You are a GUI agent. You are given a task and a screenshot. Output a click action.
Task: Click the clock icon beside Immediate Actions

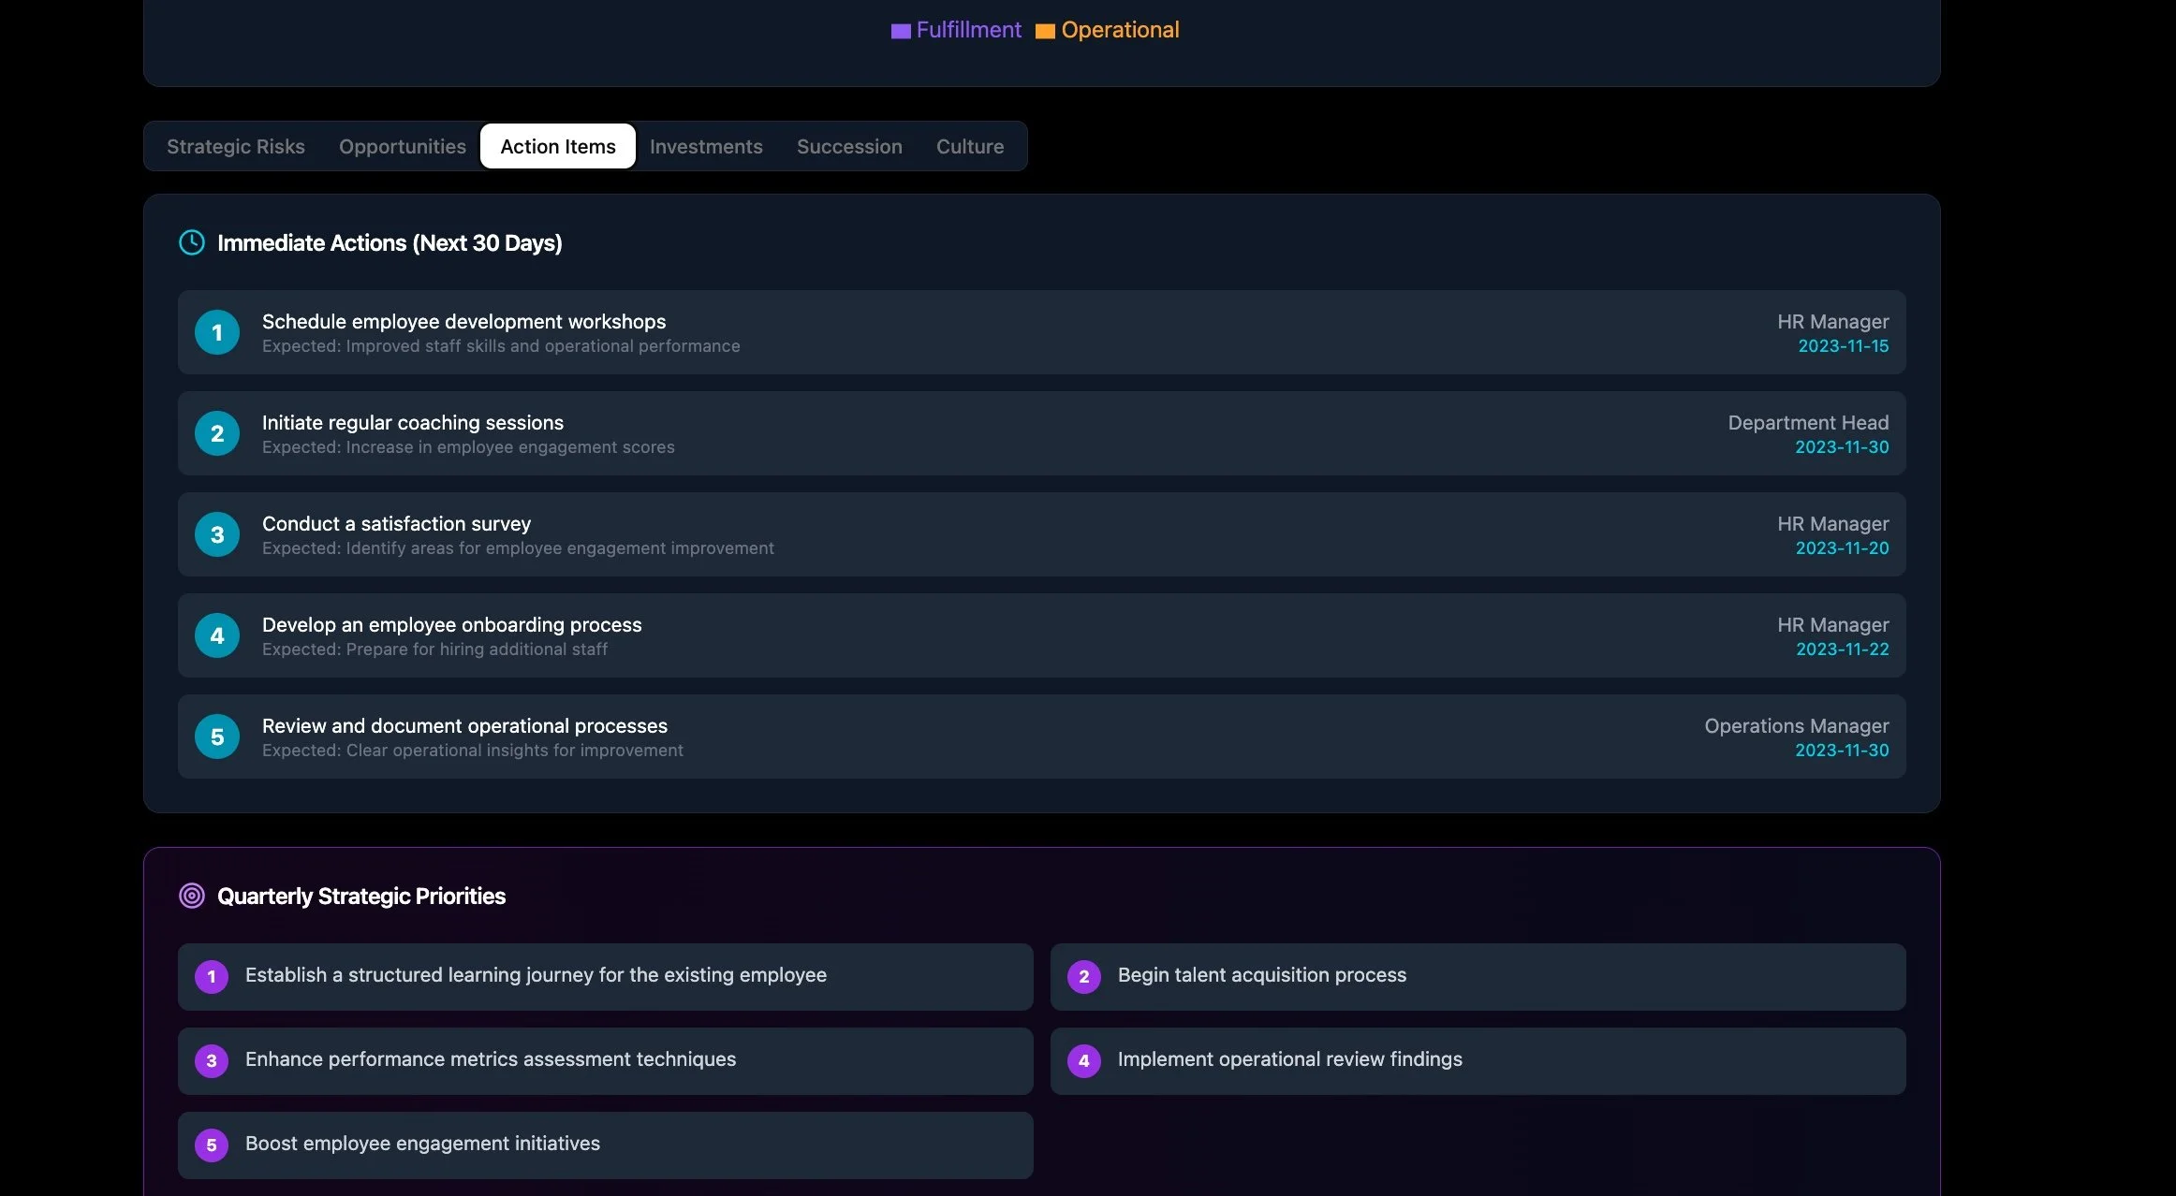tap(192, 243)
